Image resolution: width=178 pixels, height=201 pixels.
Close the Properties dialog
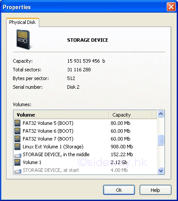(171, 7)
